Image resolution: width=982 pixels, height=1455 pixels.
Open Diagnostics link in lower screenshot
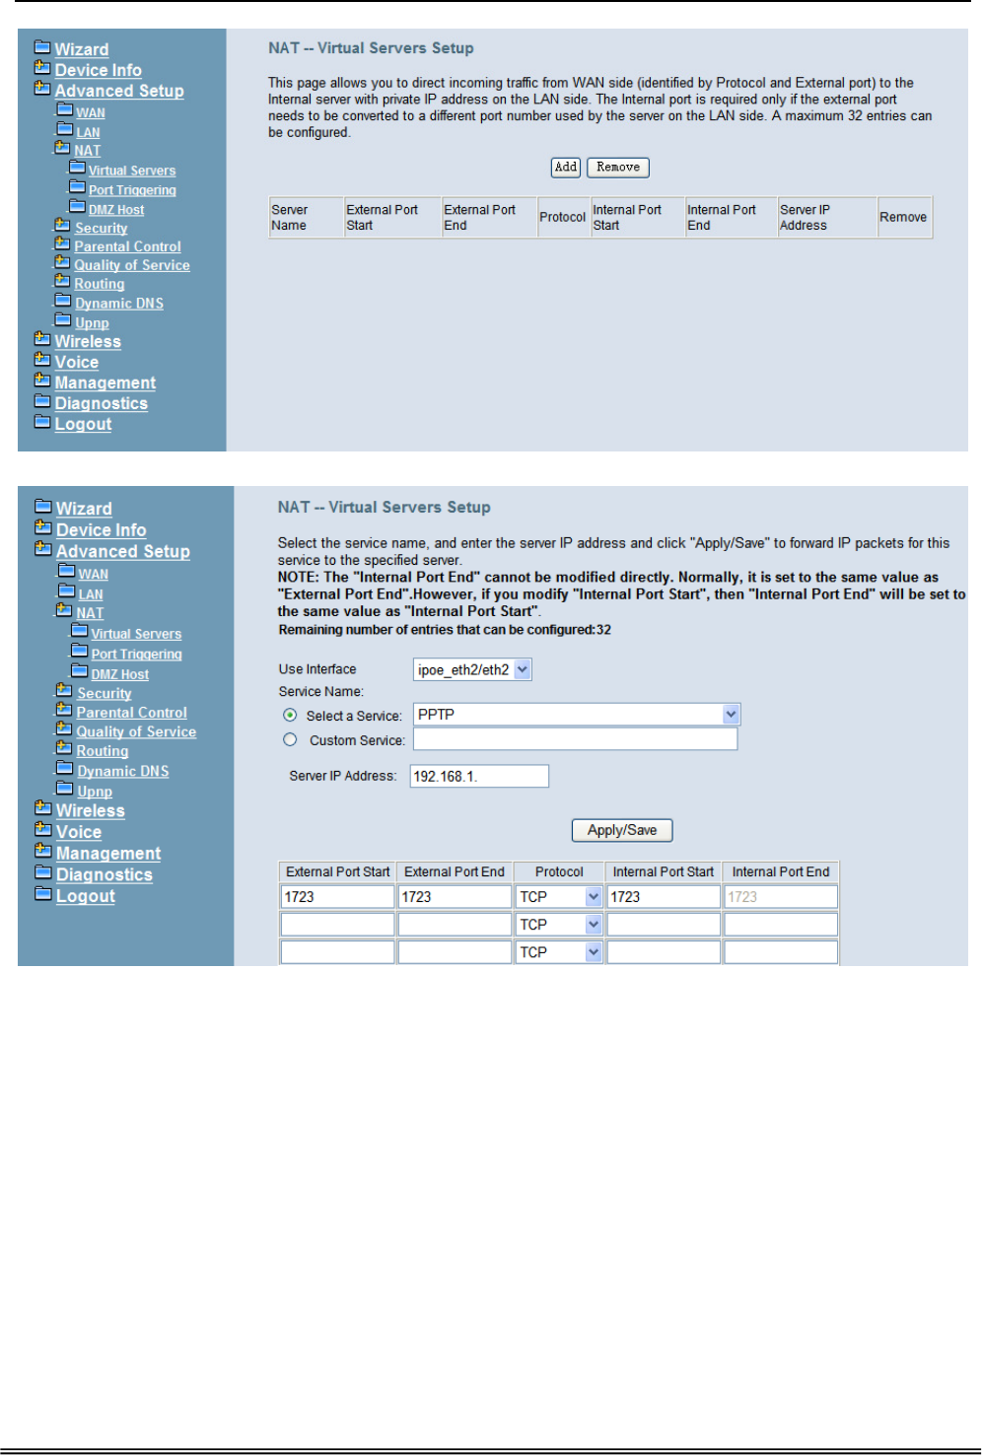(x=105, y=874)
